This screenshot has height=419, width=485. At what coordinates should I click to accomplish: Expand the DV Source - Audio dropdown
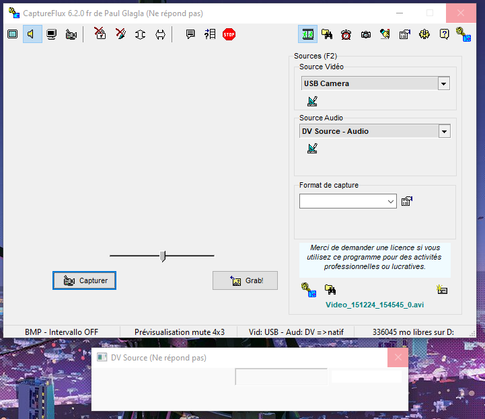444,131
